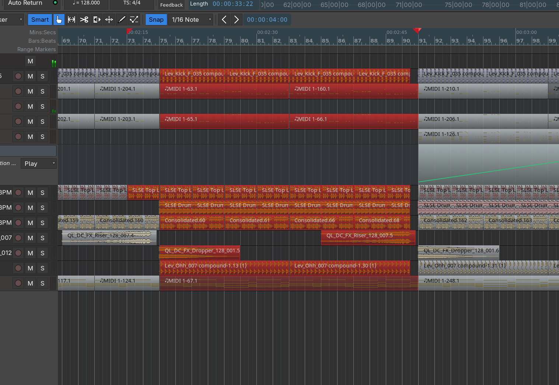Image resolution: width=559 pixels, height=385 pixels.
Task: Select the Internal Edit tool
Action: pyautogui.click(x=134, y=20)
